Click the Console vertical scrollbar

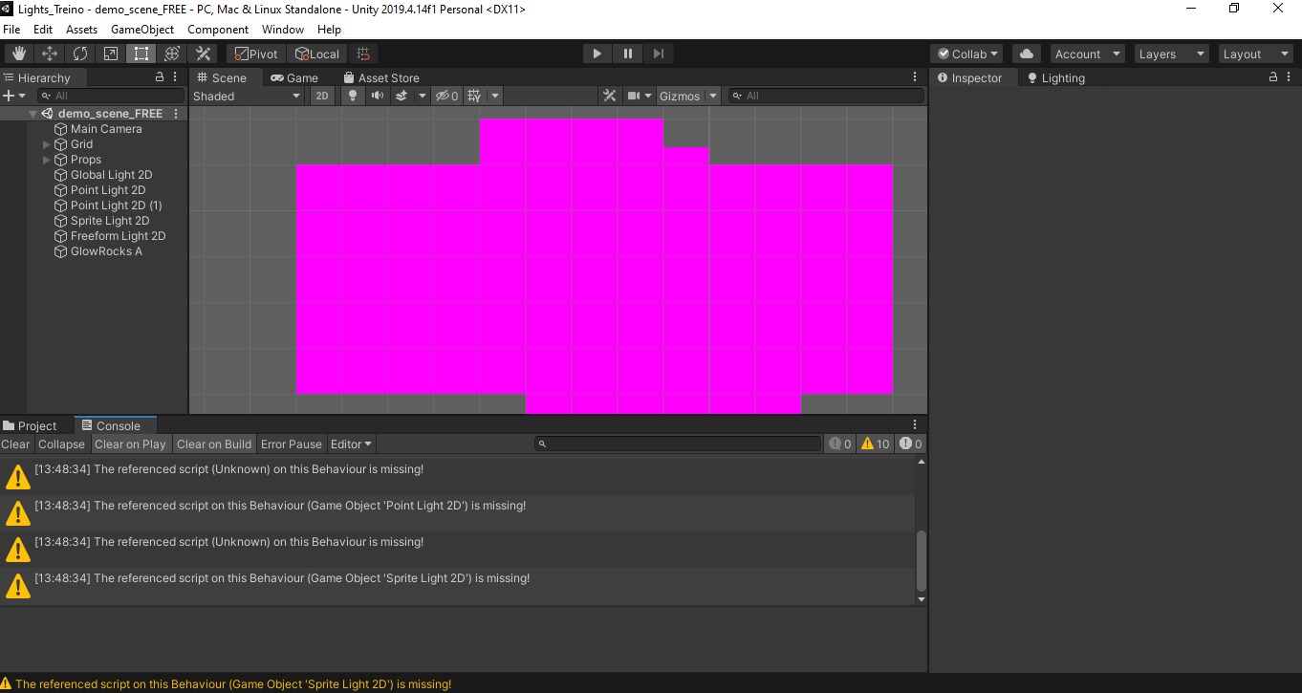pyautogui.click(x=922, y=561)
